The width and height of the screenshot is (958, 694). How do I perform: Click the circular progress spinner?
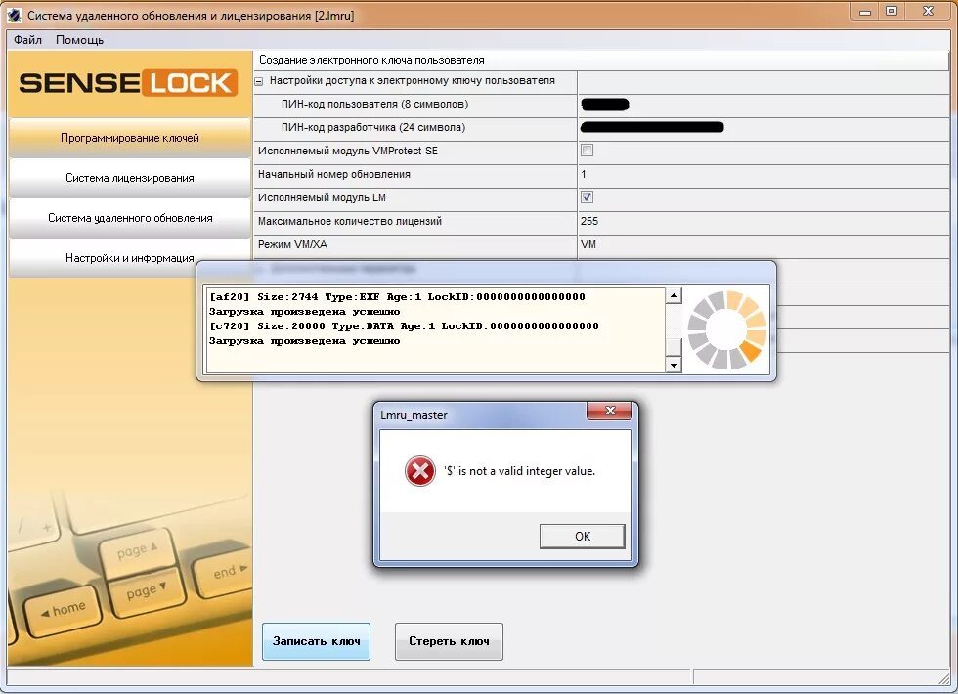[x=727, y=330]
